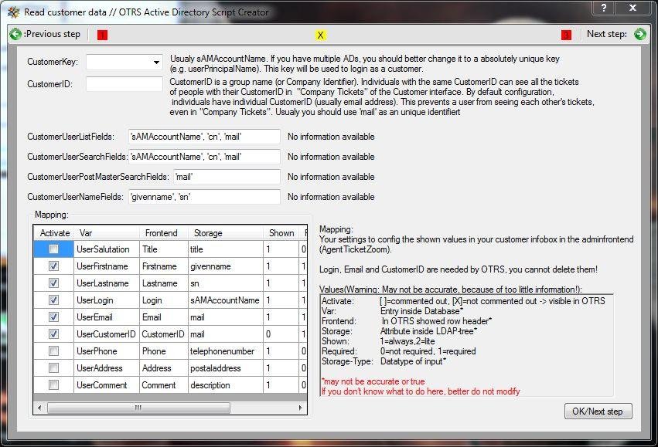Click the mapping table scroll left arrow
This screenshot has height=447, width=658.
pyautogui.click(x=39, y=408)
